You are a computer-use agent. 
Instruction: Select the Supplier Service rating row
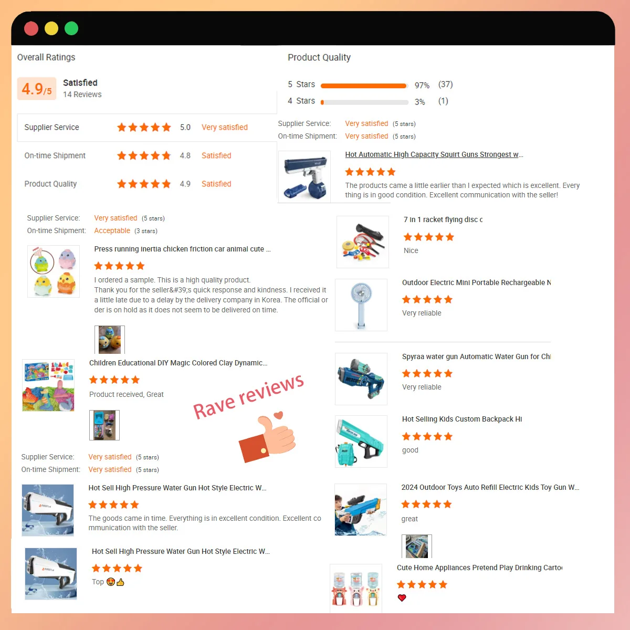[x=147, y=128]
